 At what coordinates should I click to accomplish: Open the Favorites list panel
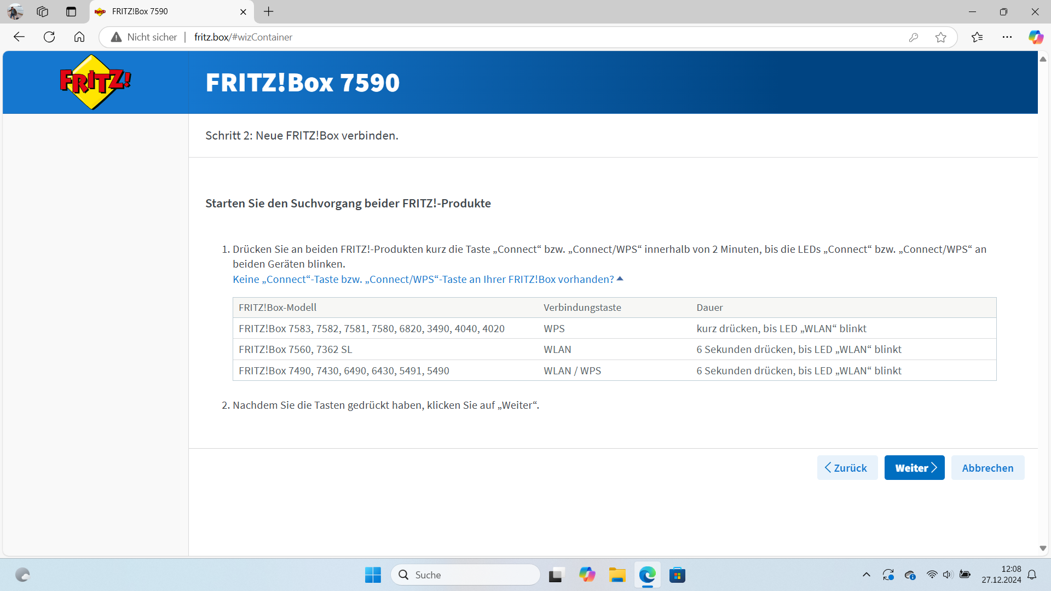coord(977,37)
